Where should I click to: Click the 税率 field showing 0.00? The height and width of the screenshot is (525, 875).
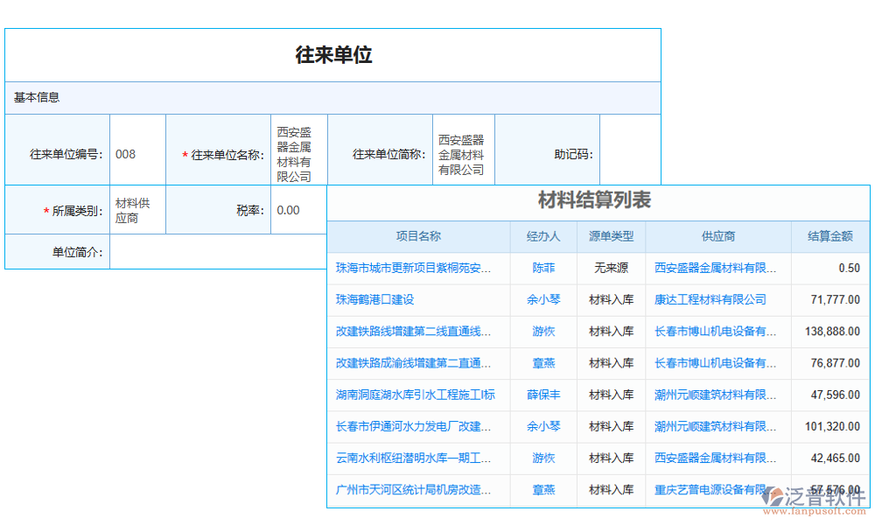pyautogui.click(x=299, y=210)
